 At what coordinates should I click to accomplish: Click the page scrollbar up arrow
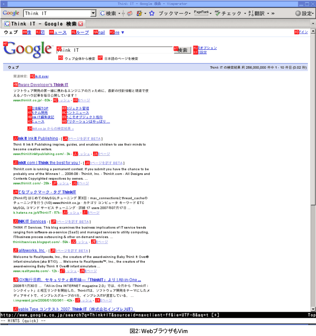[313, 31]
